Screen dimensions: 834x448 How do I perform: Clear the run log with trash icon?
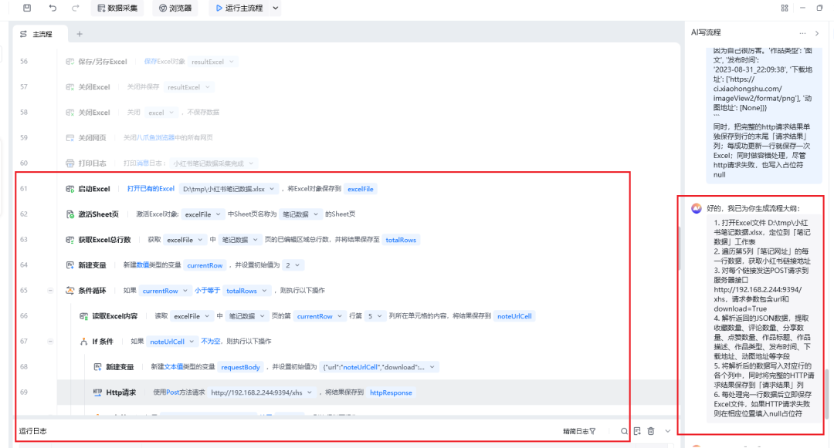651,431
